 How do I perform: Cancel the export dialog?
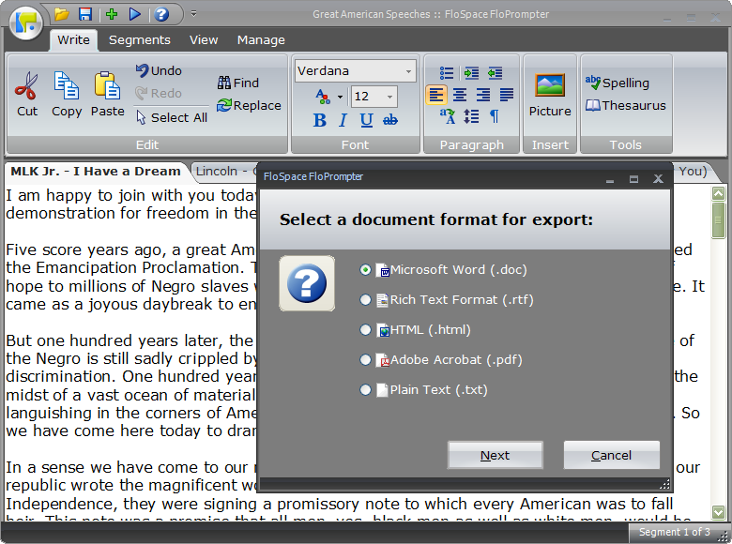point(611,455)
